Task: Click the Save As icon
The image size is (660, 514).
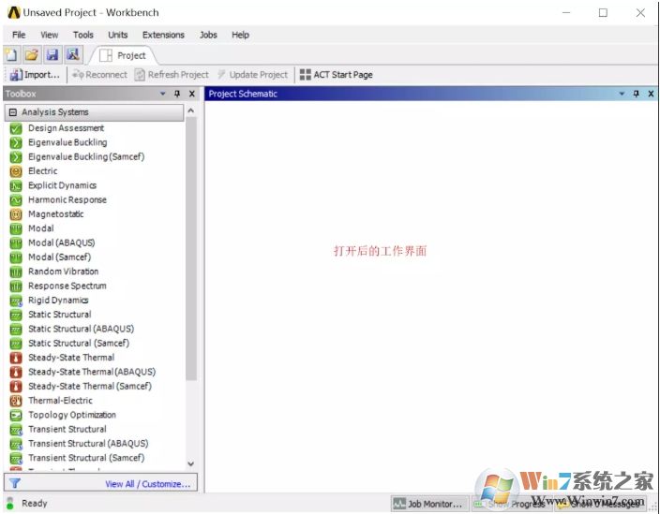Action: click(x=73, y=55)
